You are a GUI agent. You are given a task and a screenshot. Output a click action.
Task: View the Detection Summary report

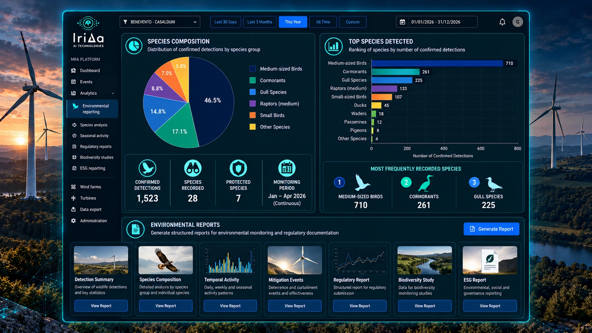[x=101, y=306]
